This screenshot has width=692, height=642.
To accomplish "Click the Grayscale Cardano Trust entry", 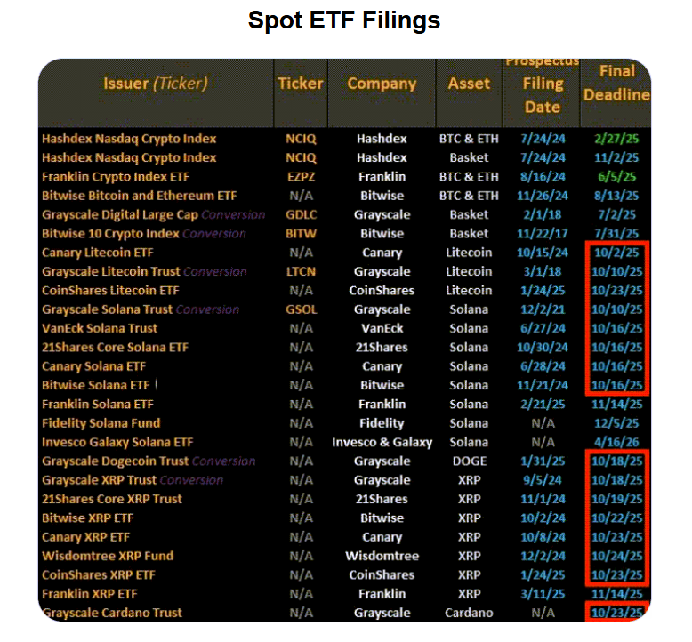I will click(x=112, y=613).
